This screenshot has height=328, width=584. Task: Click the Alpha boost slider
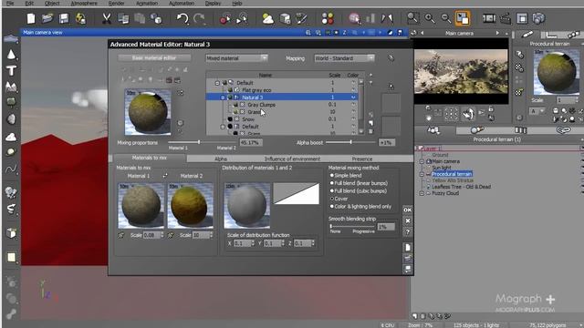coord(350,142)
